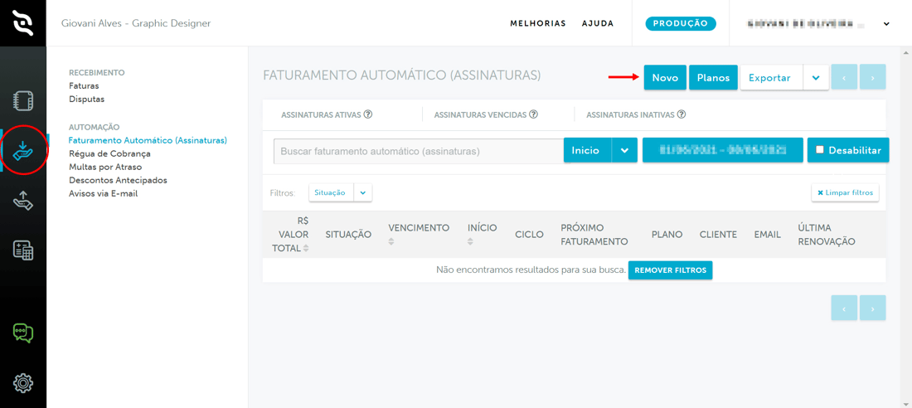Open the dropdown arrow next to Inicio
The image size is (912, 408).
[624, 150]
